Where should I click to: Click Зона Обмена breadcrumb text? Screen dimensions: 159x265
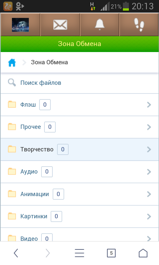point(49,62)
